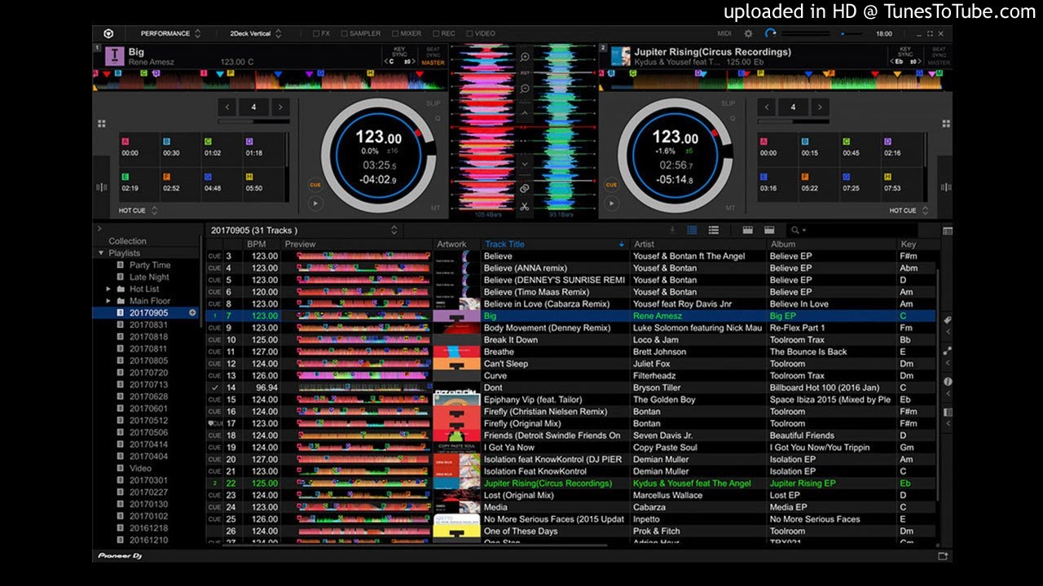This screenshot has width=1043, height=586.
Task: Open deck 2 HOT CUE mode dropdown
Action: pos(909,210)
